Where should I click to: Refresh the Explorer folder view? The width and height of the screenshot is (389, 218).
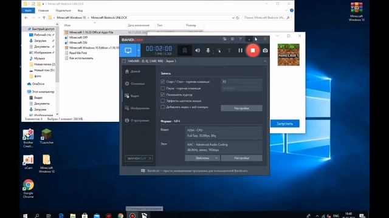coord(238,18)
